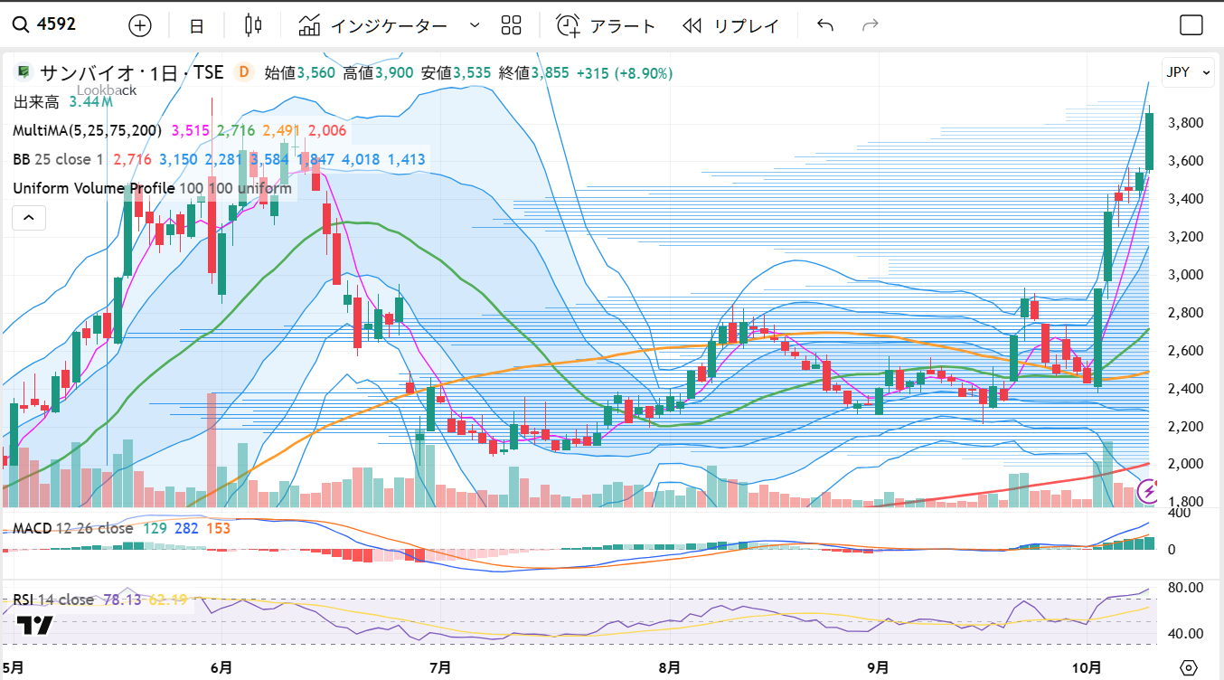The height and width of the screenshot is (680, 1224).
Task: Redo the last chart action
Action: [x=871, y=25]
